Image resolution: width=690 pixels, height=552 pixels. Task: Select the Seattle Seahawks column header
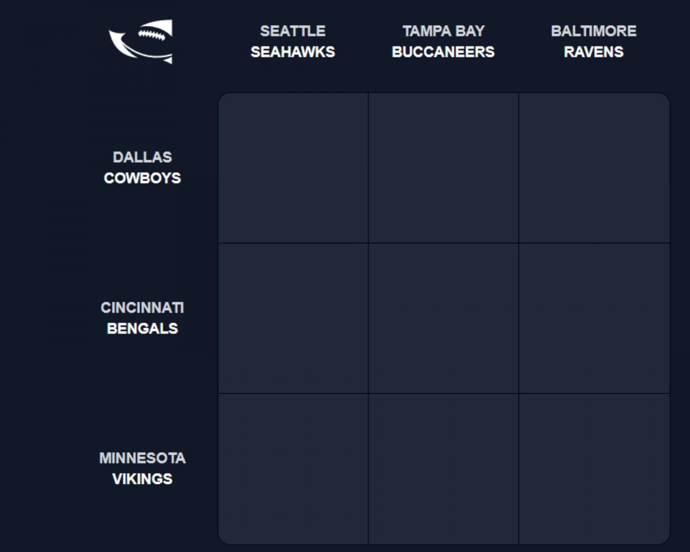292,41
